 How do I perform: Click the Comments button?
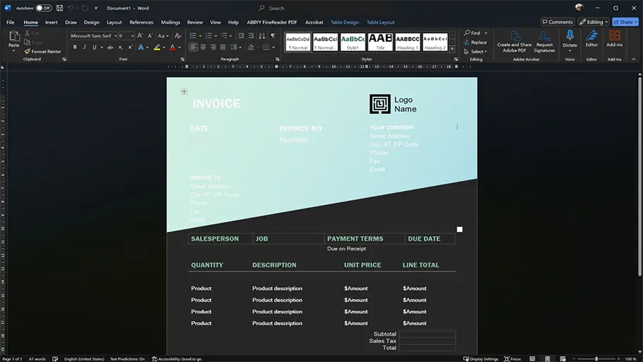557,22
